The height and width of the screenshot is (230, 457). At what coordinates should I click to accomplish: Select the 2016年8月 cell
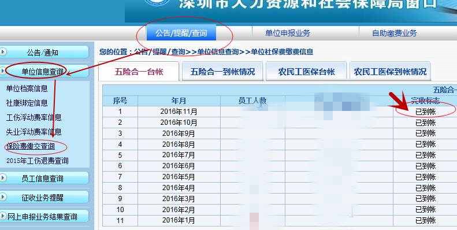point(179,144)
